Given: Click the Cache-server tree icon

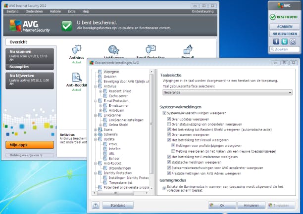Looking at the screenshot, I should [105, 96].
